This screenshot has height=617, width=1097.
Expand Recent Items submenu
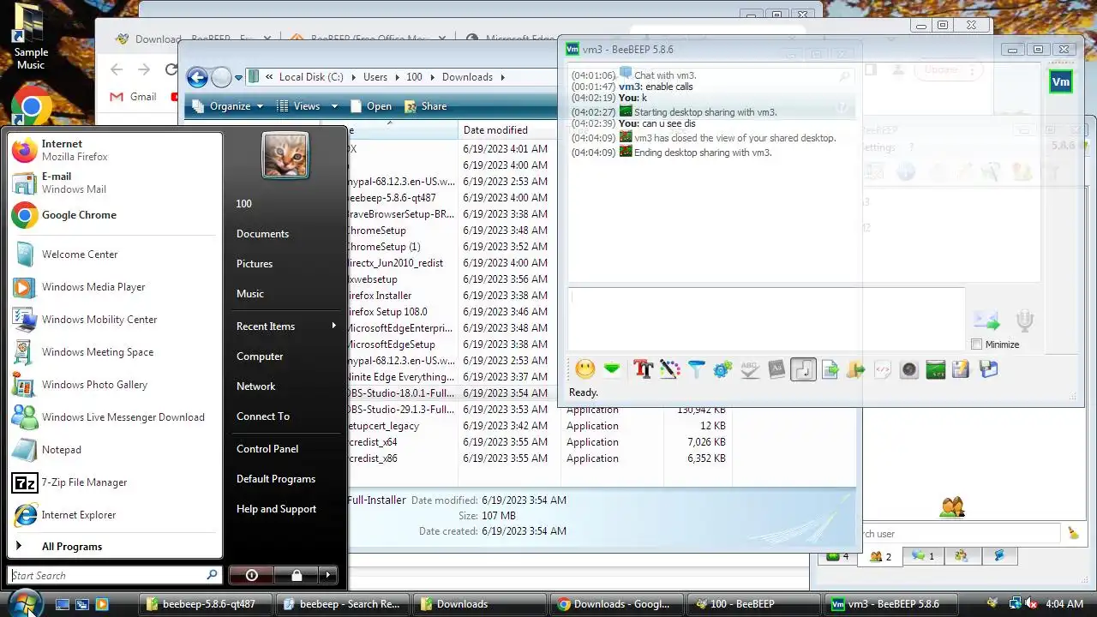tap(285, 326)
